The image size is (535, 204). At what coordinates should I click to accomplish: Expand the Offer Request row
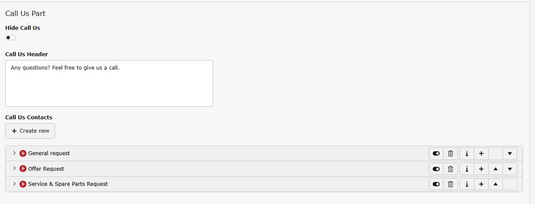point(14,169)
